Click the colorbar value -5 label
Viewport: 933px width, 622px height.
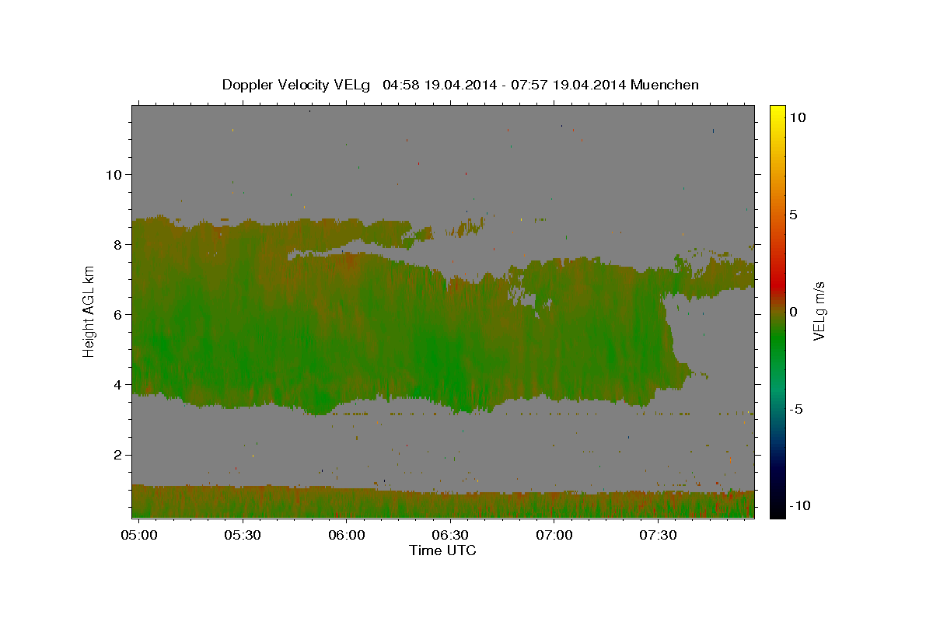pos(798,409)
